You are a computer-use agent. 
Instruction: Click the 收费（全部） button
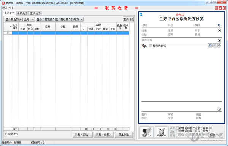(x=103, y=135)
